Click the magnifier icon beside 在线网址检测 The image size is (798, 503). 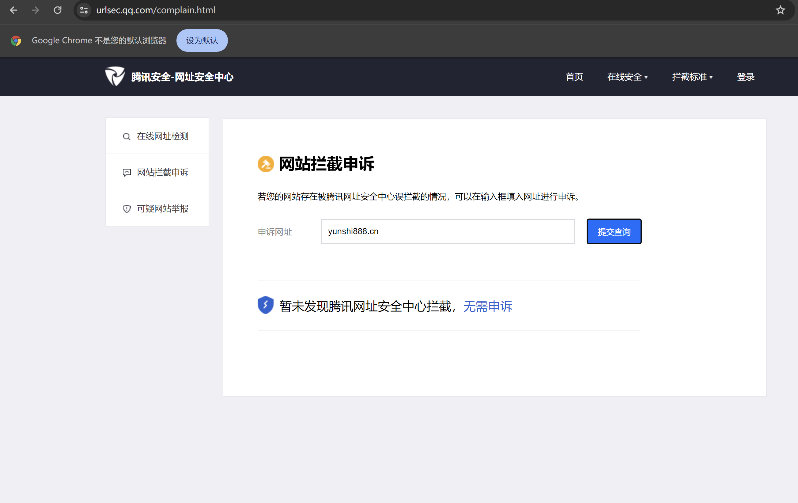click(x=127, y=137)
